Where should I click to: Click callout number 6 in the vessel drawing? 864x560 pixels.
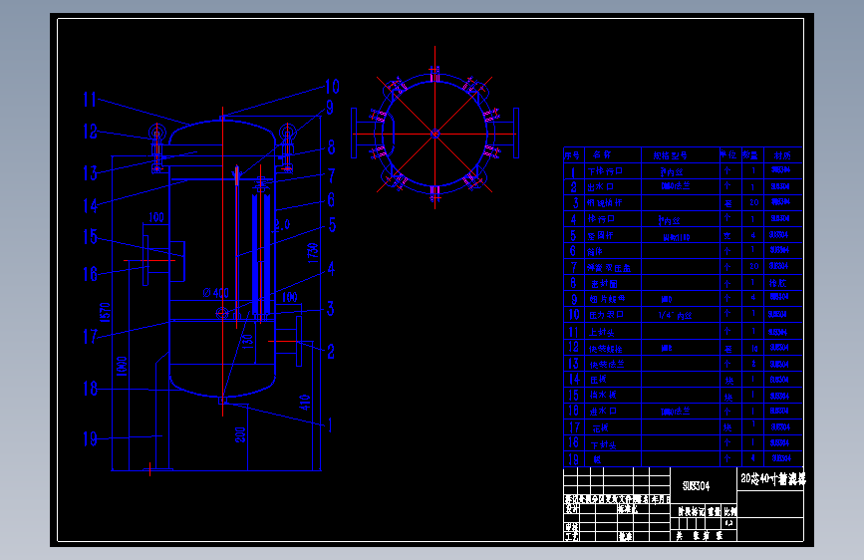click(331, 199)
